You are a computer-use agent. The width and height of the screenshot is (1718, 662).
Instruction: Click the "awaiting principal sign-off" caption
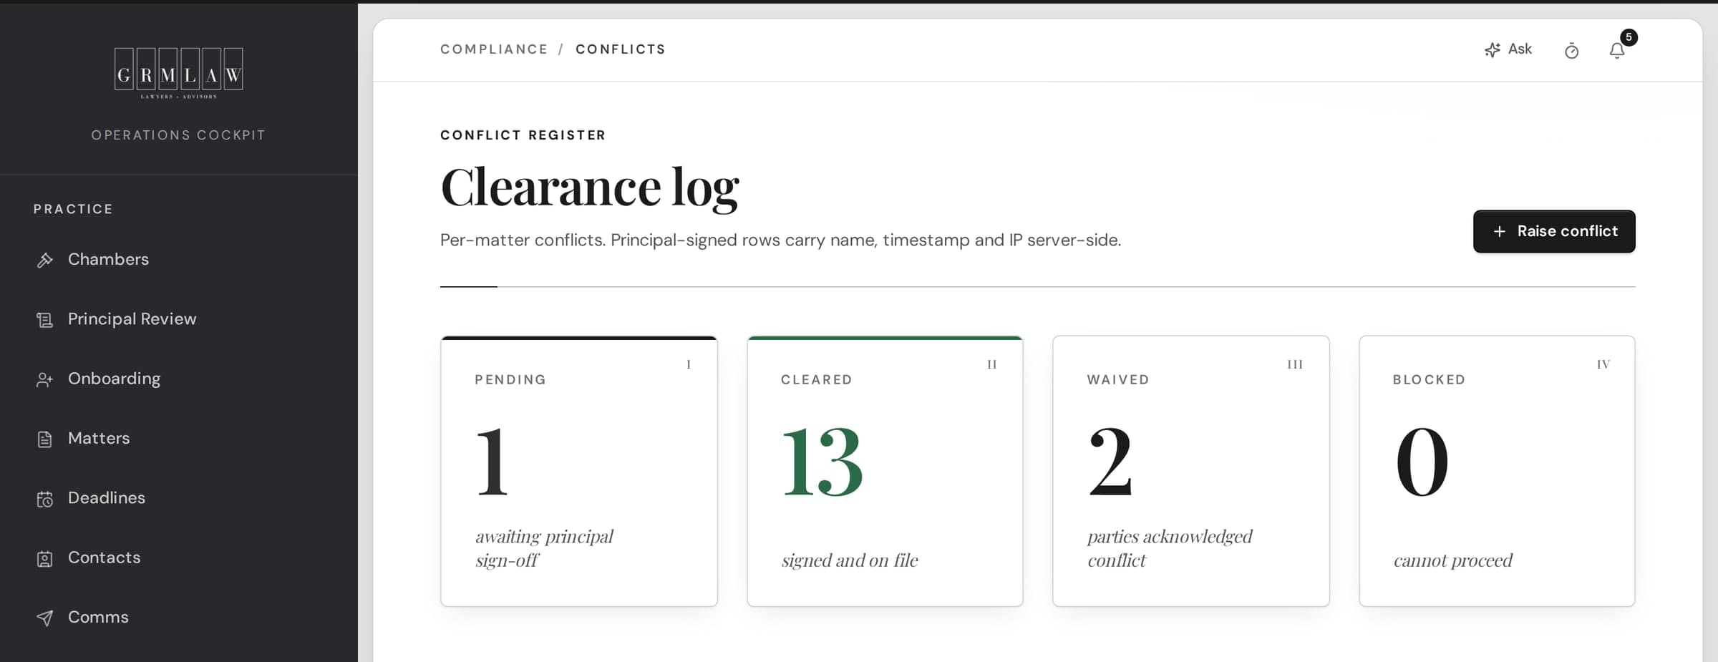[544, 548]
